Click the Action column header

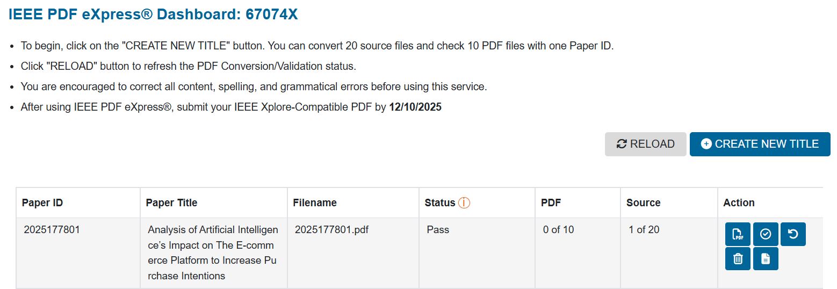(x=739, y=203)
